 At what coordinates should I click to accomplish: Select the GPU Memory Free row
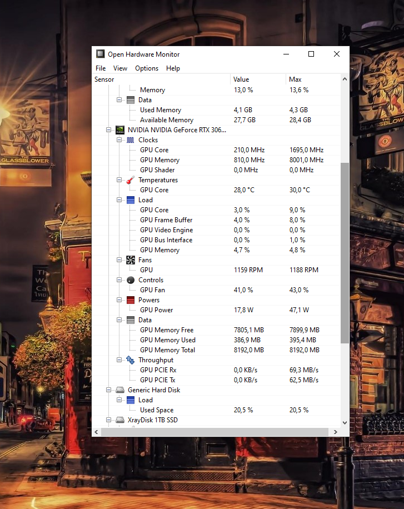216,330
